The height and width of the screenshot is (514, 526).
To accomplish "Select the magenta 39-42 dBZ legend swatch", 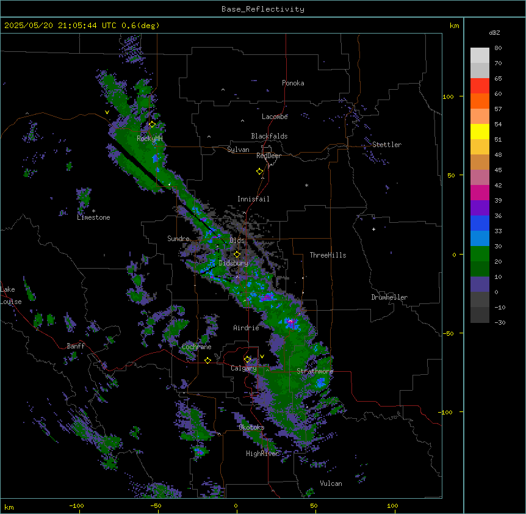I will pyautogui.click(x=480, y=192).
